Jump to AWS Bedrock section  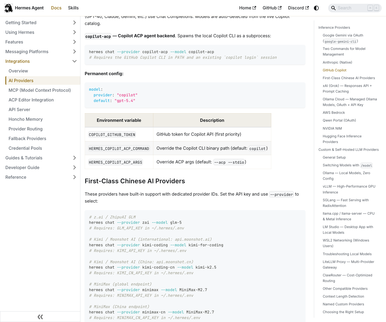coord(334,113)
